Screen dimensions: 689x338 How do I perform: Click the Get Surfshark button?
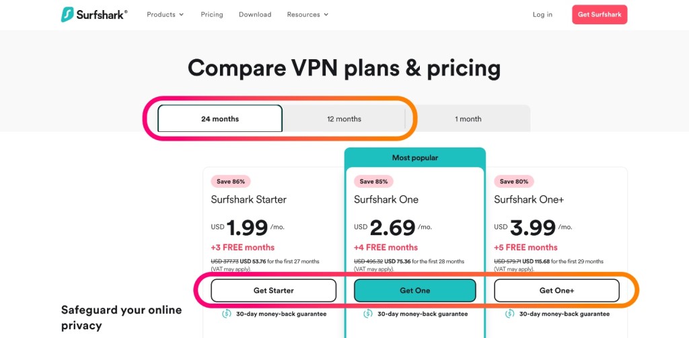point(600,15)
